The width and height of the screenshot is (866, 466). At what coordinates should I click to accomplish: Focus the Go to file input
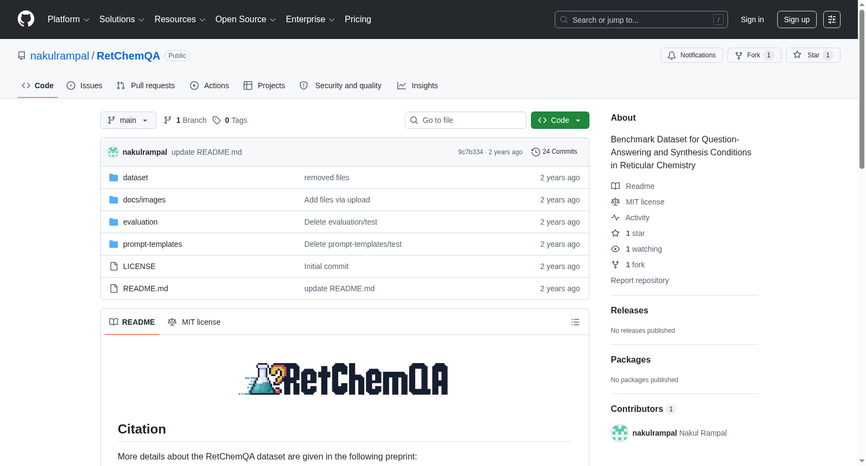pos(465,120)
